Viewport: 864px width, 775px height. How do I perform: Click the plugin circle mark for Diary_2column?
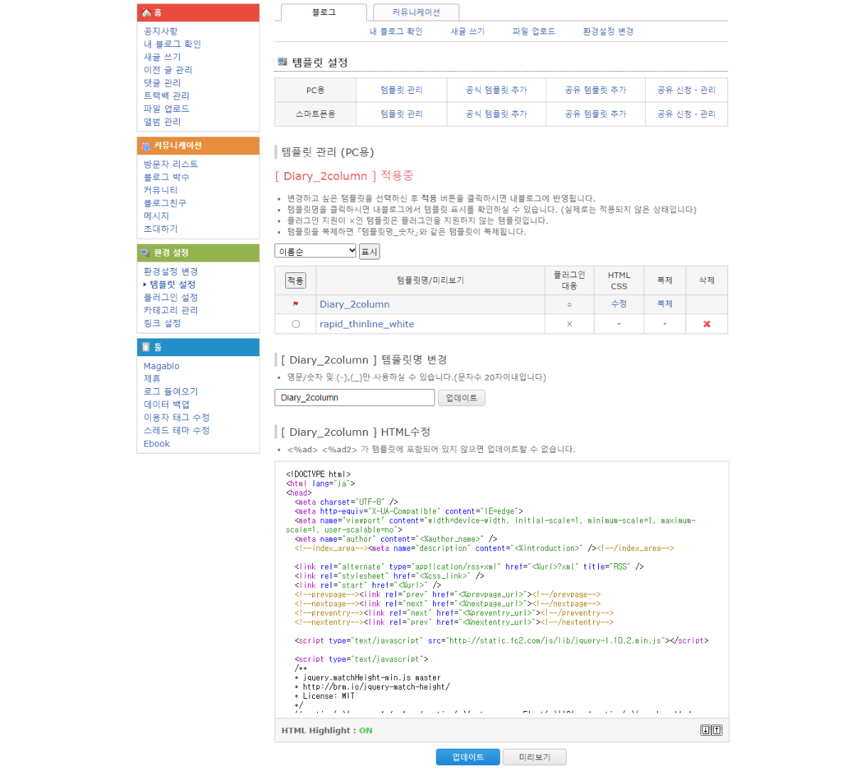[570, 304]
